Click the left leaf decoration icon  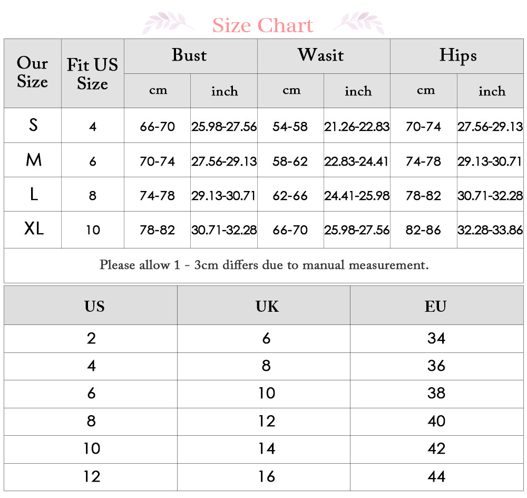coord(169,23)
